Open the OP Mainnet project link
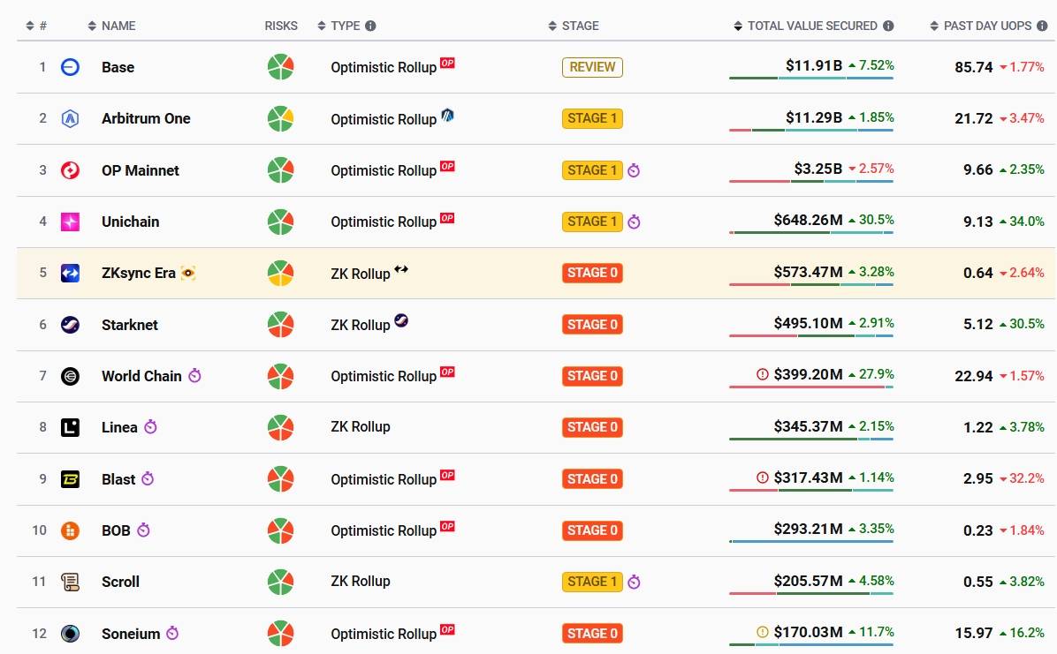 click(141, 170)
